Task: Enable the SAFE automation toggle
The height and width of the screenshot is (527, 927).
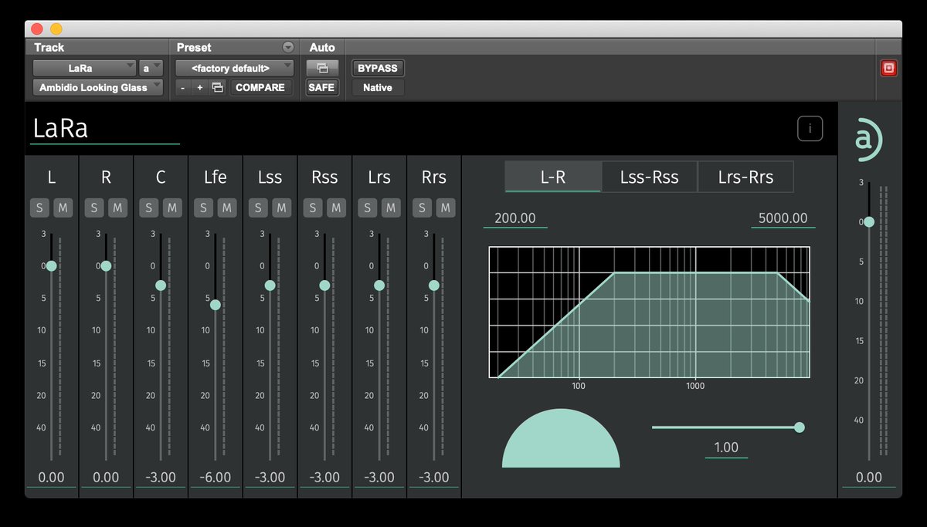Action: 322,87
